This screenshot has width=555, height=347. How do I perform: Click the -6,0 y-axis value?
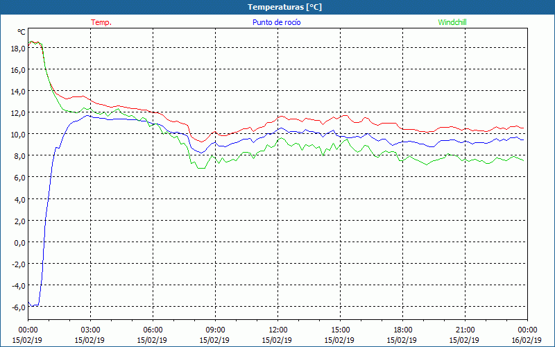point(19,307)
